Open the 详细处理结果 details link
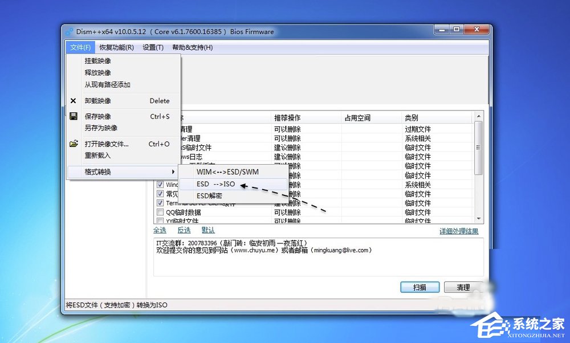570x343 pixels. point(459,230)
